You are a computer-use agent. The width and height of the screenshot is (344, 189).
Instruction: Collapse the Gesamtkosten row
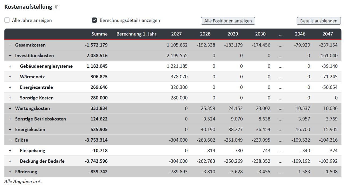click(x=10, y=45)
